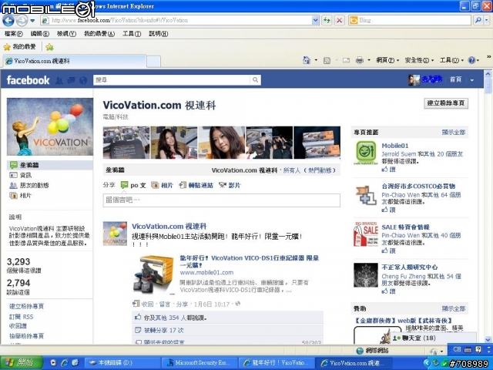
Task: Click the blue Help question mark icon
Action: (x=471, y=60)
